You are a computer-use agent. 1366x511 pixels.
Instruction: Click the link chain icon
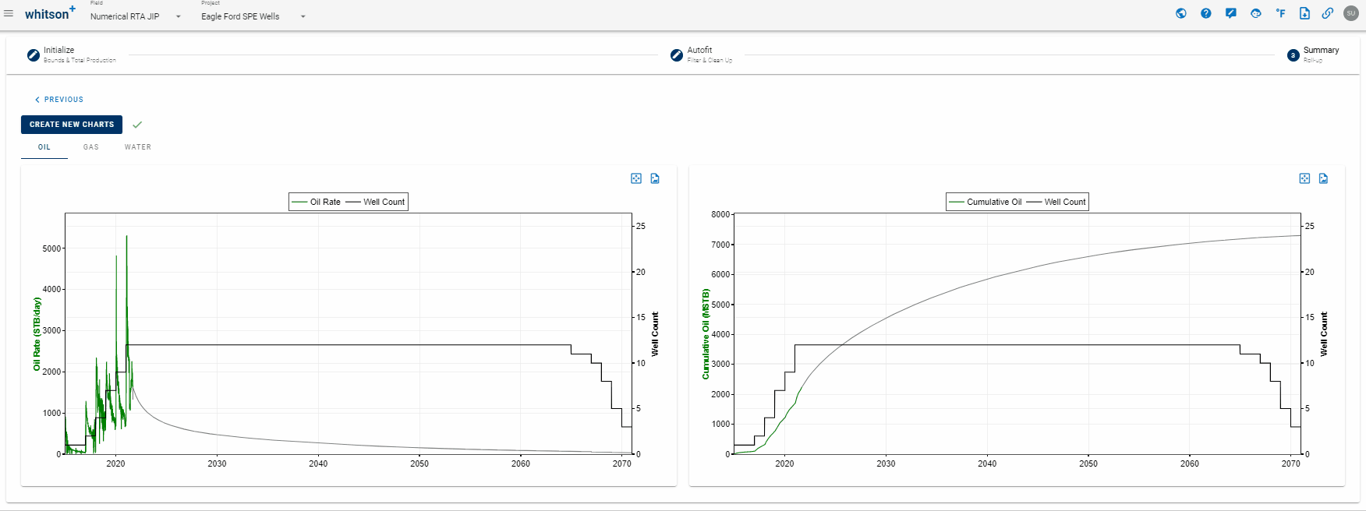point(1328,13)
